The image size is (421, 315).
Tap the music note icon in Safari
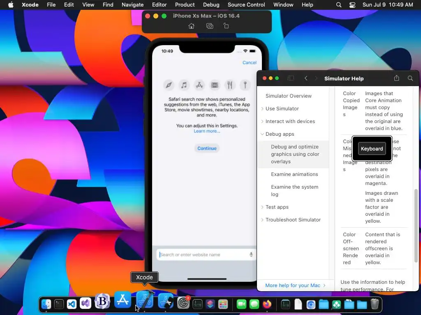[184, 85]
